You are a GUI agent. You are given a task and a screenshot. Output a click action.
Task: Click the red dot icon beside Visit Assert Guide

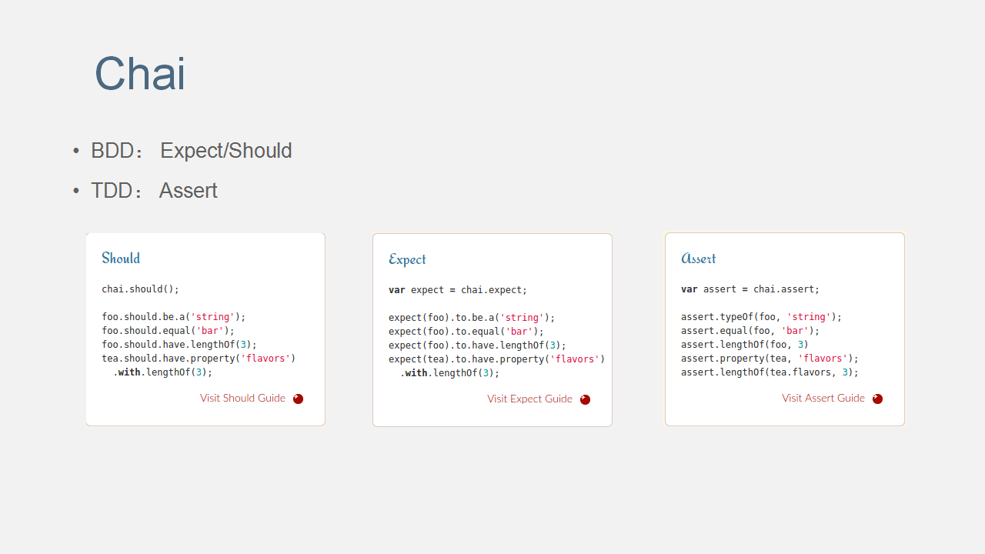coord(877,399)
